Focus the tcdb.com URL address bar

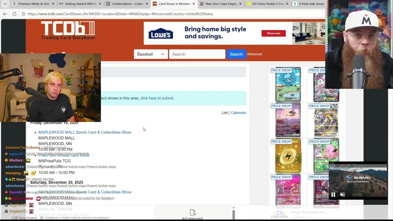120,14
